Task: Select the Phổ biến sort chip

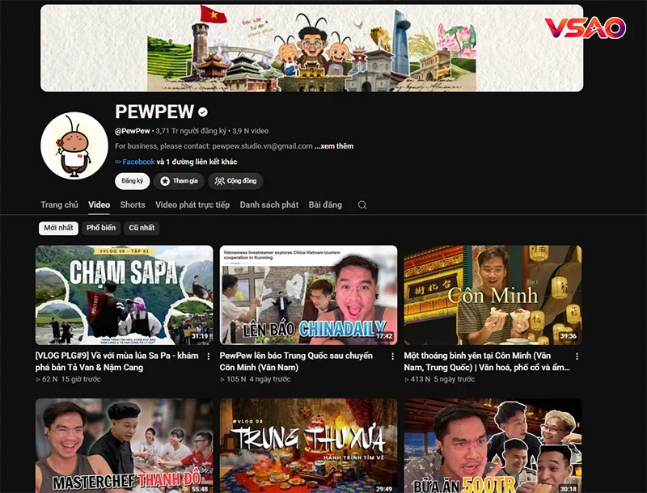Action: (101, 228)
